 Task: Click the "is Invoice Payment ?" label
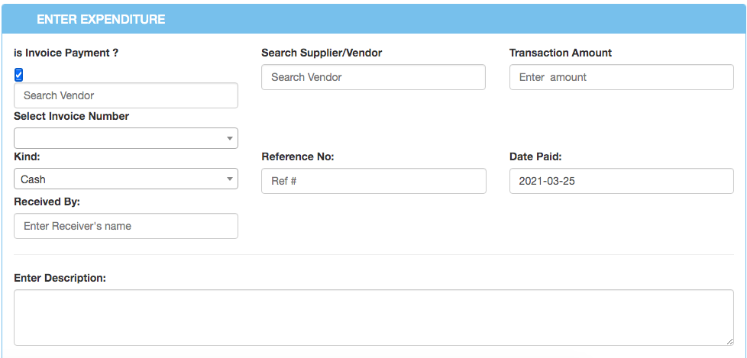click(66, 53)
